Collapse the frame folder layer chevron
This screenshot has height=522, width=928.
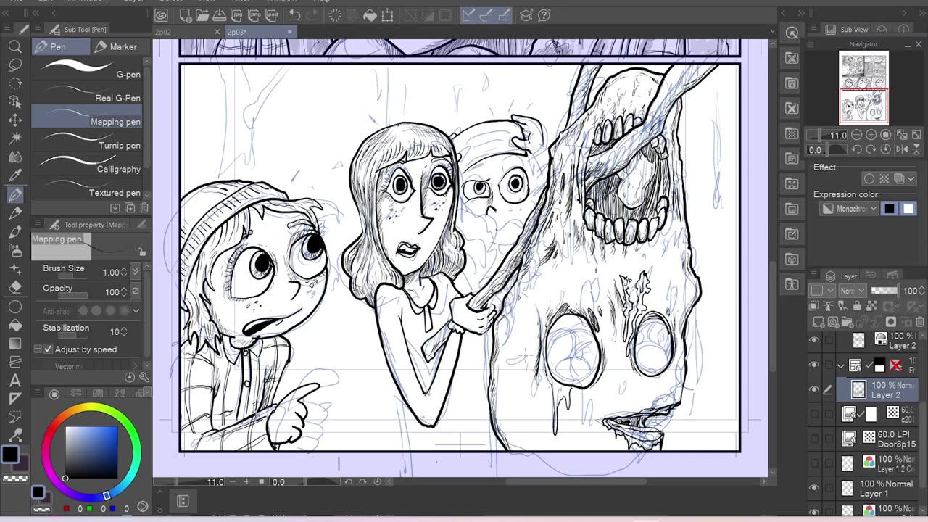tap(841, 365)
